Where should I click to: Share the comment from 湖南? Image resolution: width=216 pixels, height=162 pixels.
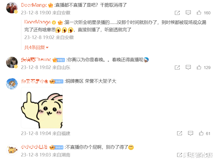179,155
